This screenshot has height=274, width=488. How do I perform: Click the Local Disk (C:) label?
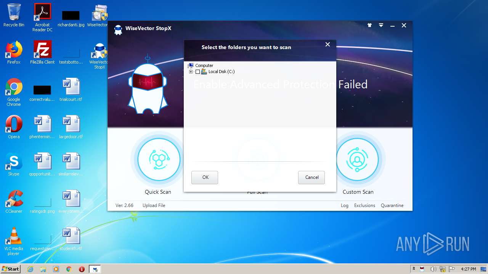(222, 72)
